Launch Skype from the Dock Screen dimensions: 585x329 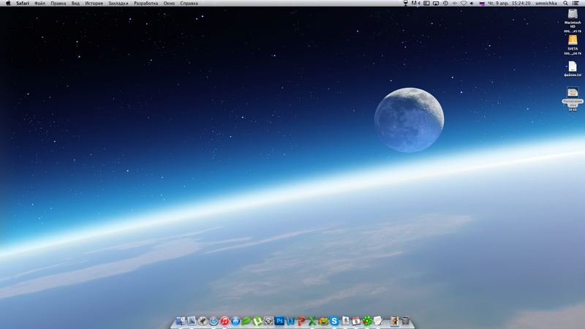pyautogui.click(x=334, y=321)
